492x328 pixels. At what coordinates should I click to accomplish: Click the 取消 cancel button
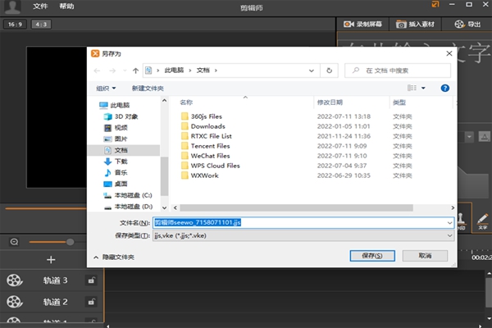click(425, 256)
